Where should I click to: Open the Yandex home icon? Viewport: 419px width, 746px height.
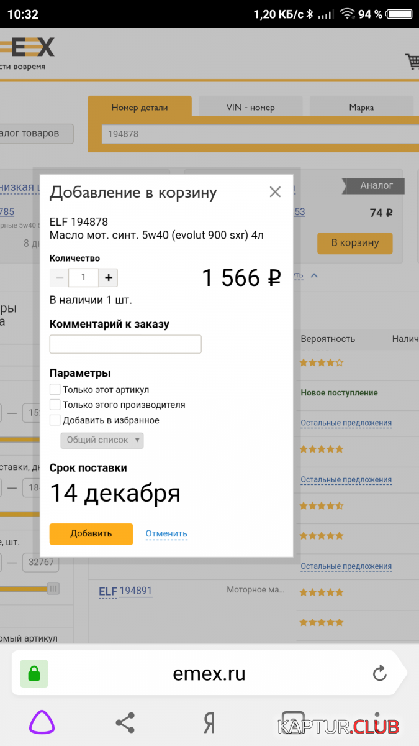click(209, 723)
